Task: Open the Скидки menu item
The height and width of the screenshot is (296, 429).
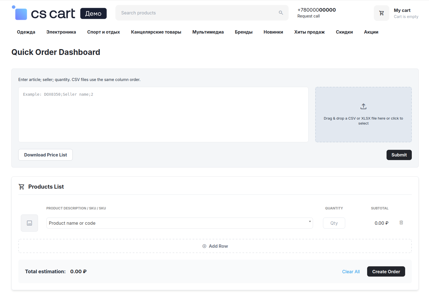Action: coord(344,32)
